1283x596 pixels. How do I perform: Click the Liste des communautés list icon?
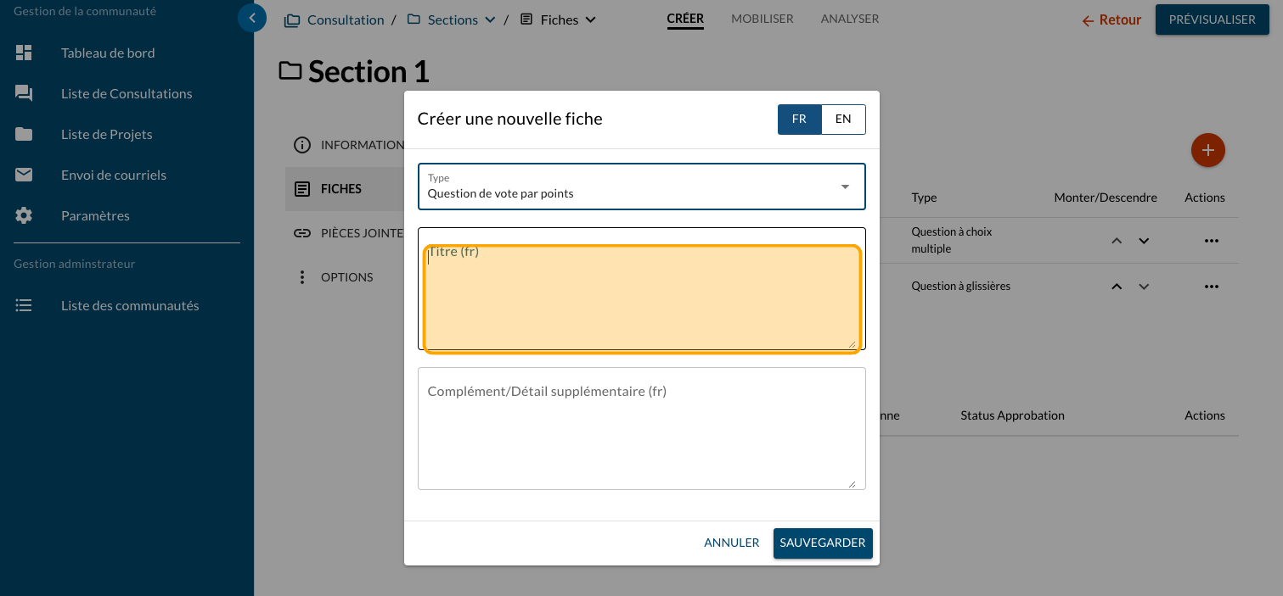click(24, 305)
